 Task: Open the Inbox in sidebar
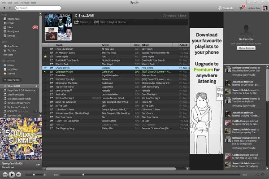point(9,27)
